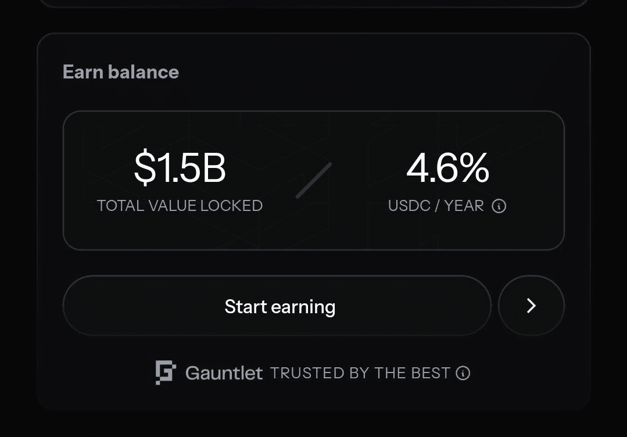Image resolution: width=627 pixels, height=437 pixels.
Task: Click the Gauntlet pixel logo icon
Action: pos(165,372)
